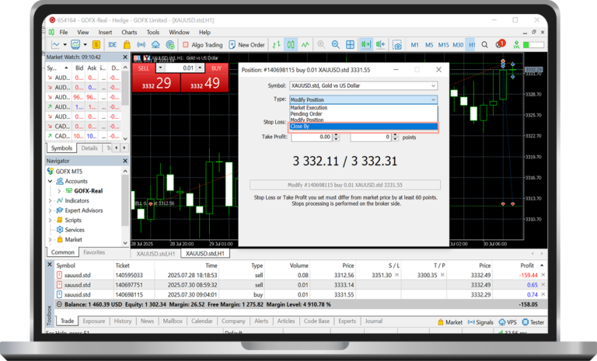Switch chart to candlesticks mode
The image size is (597, 361).
(x=291, y=45)
